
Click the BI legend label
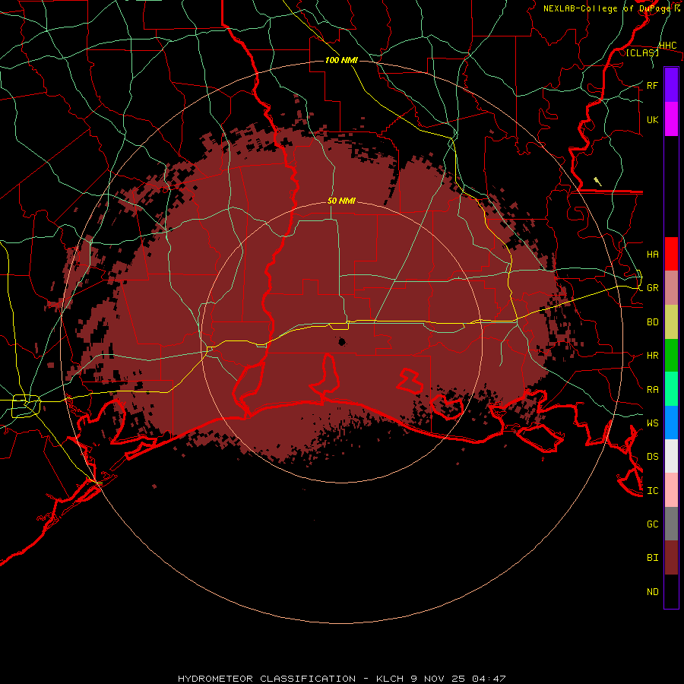coord(652,558)
